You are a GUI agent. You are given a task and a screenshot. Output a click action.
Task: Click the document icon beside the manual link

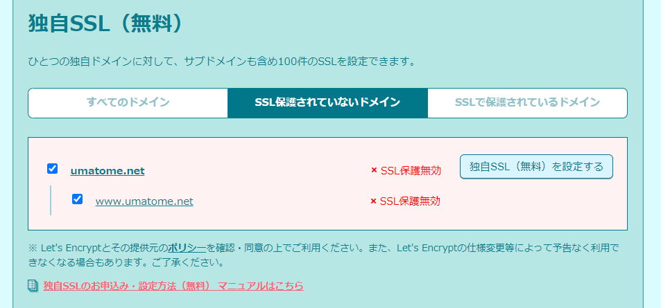pyautogui.click(x=33, y=285)
